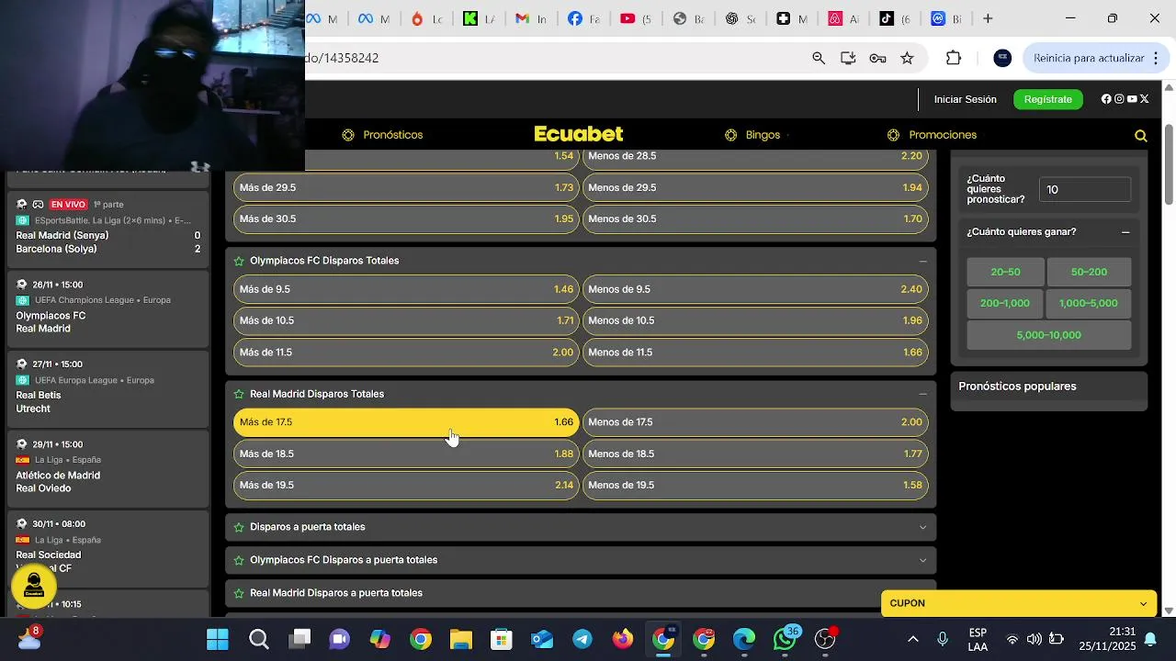Open the Bingos menu

752,135
